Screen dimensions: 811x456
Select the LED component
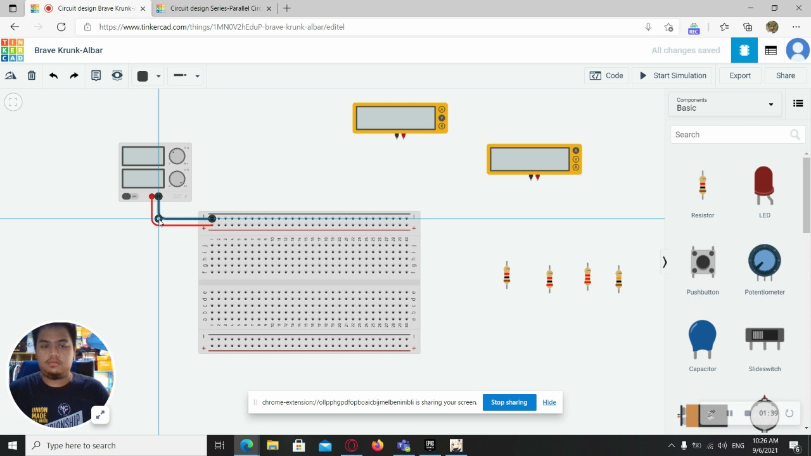(765, 193)
